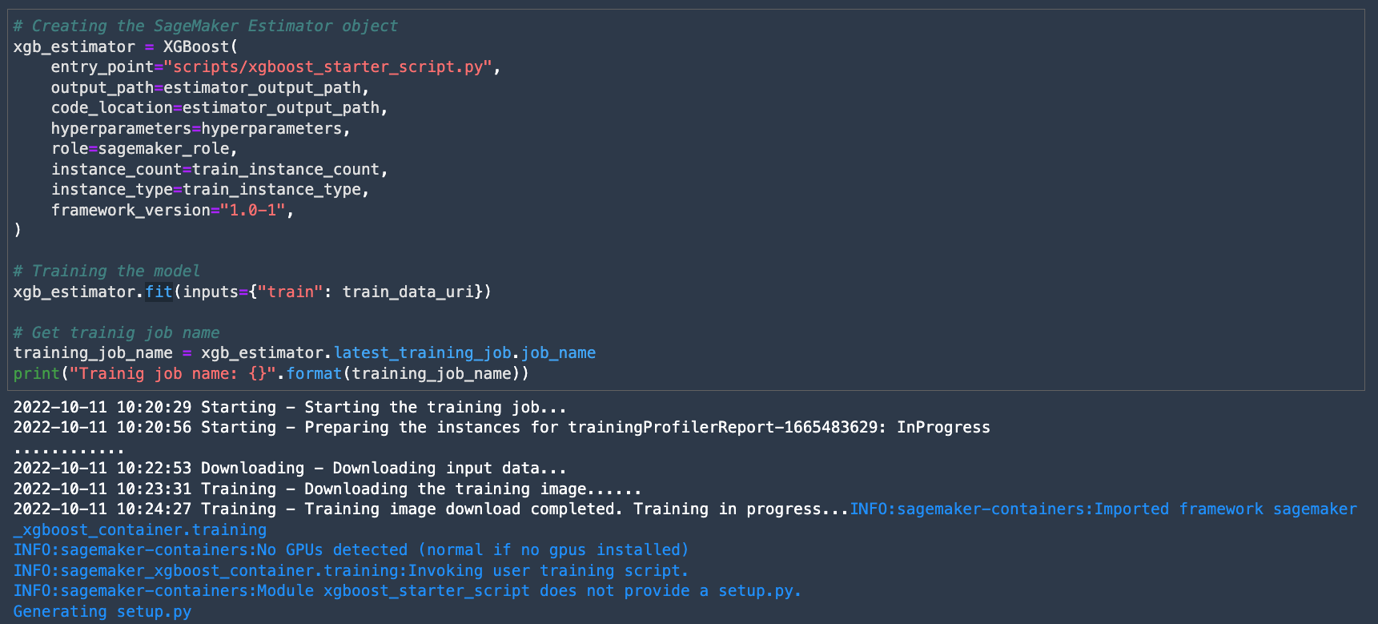The height and width of the screenshot is (624, 1378).
Task: Click the 'Generating setup.py' output line
Action: tap(102, 612)
